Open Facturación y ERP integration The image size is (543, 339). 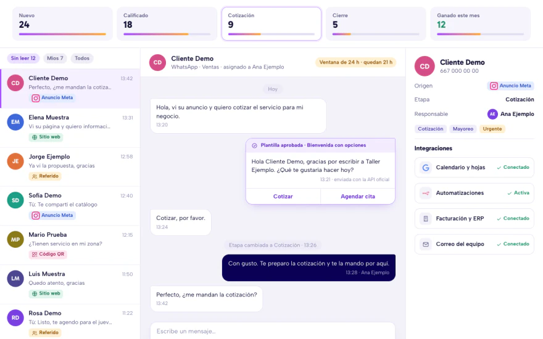pyautogui.click(x=474, y=219)
